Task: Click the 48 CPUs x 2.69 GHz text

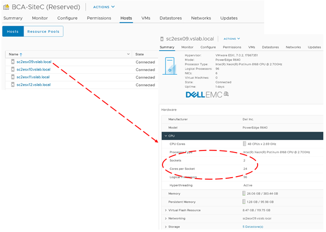Action: click(262, 144)
